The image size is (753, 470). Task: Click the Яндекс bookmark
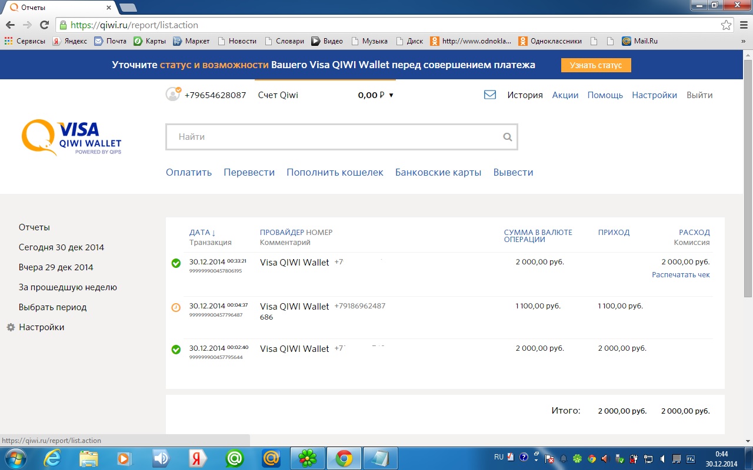click(x=70, y=41)
